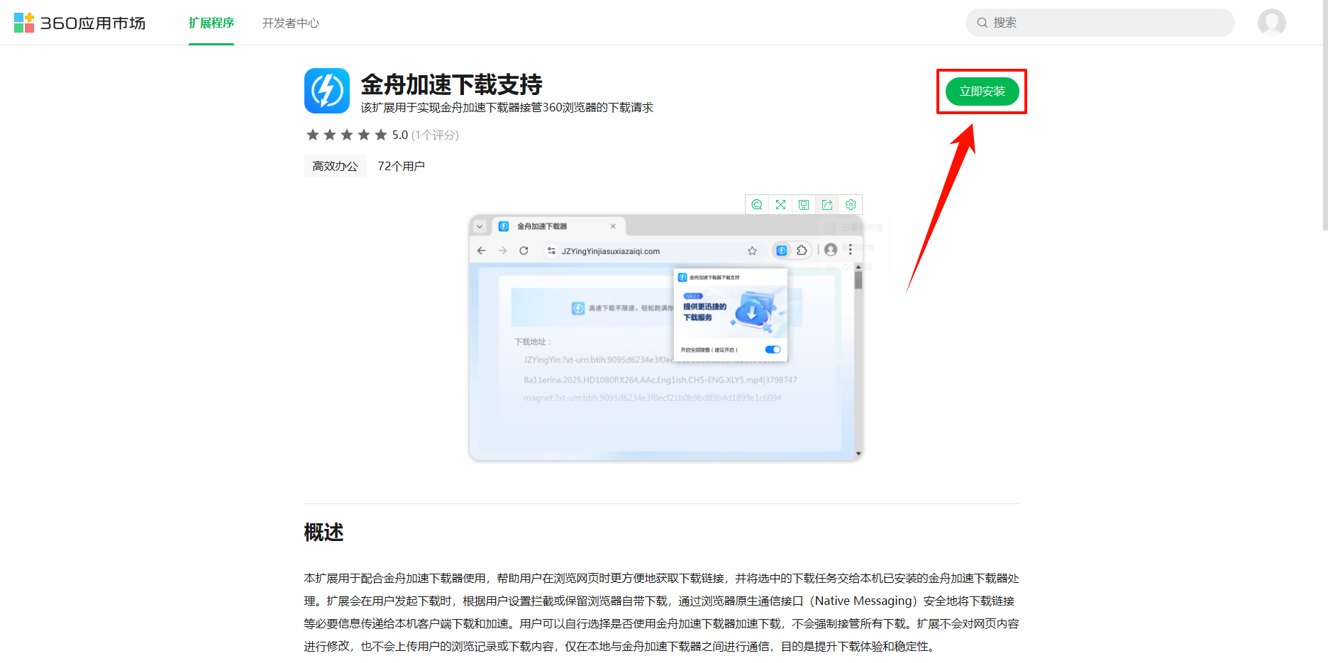
Task: Open the 开发者中心 tab
Action: tap(291, 23)
